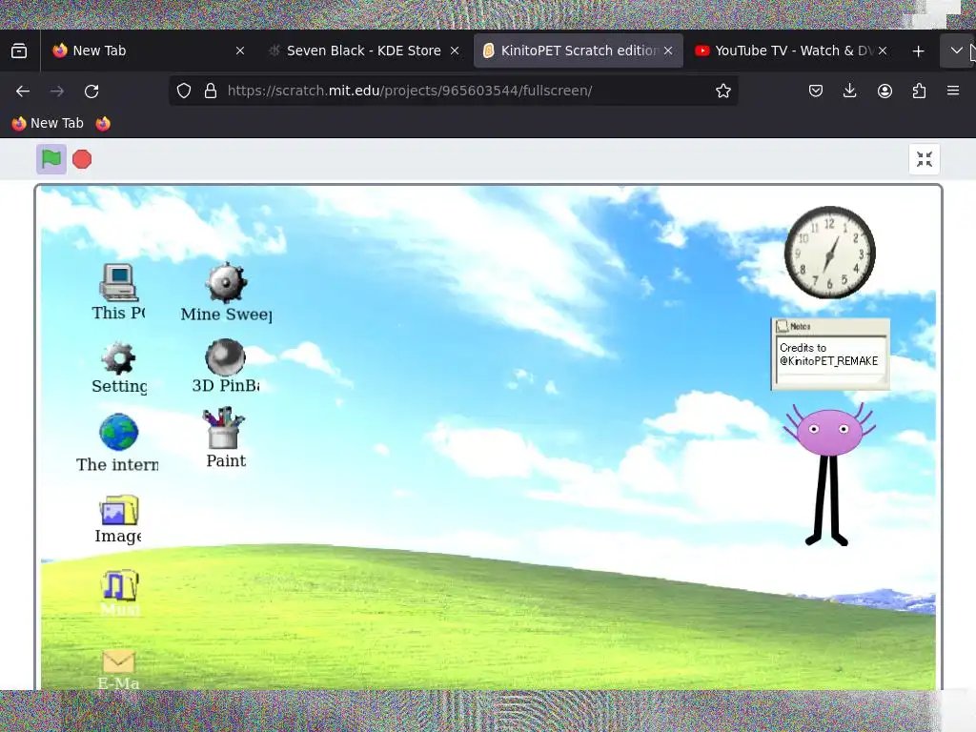Click the Notes widget with credits text

tap(830, 355)
